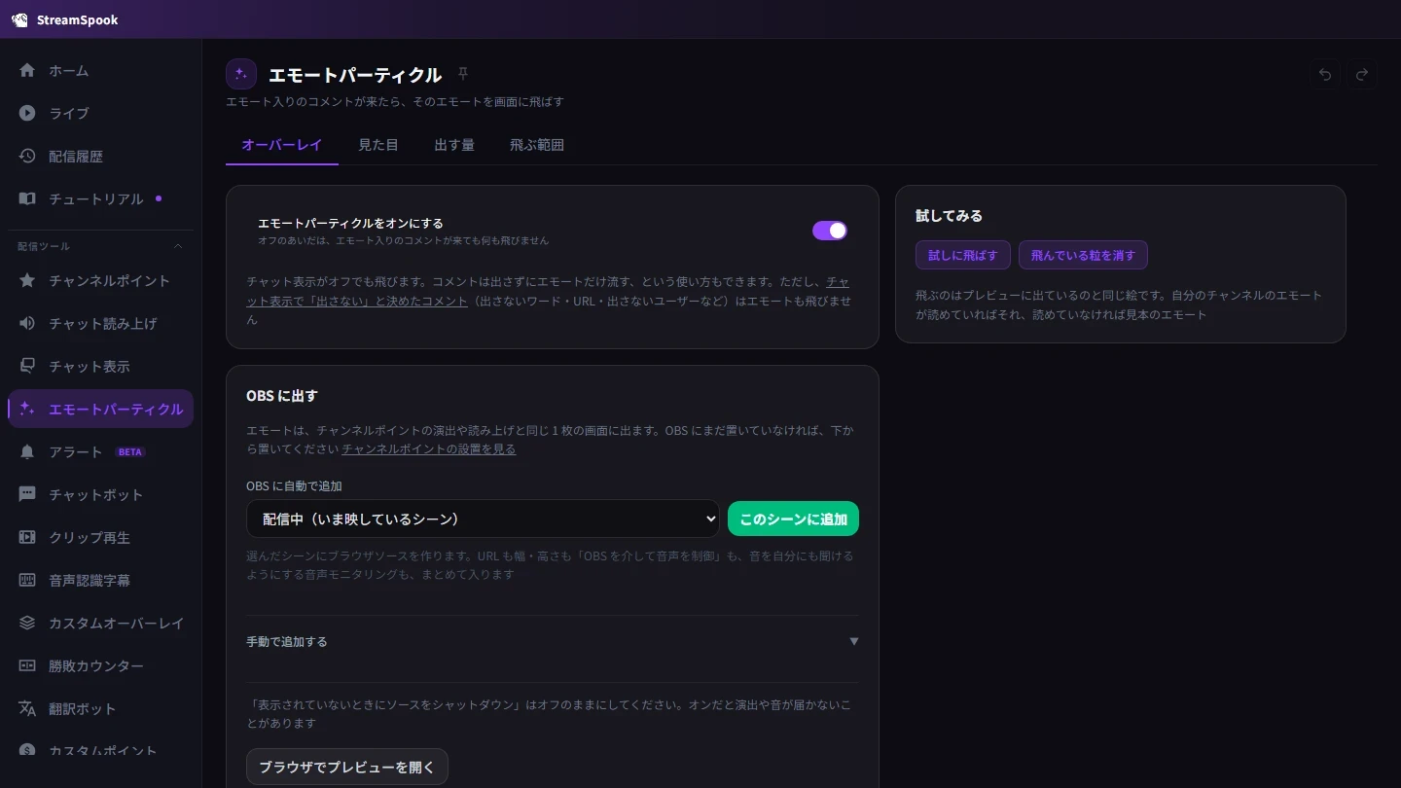
Task: Click the チャンネルポイント star icon
Action: pos(27,280)
